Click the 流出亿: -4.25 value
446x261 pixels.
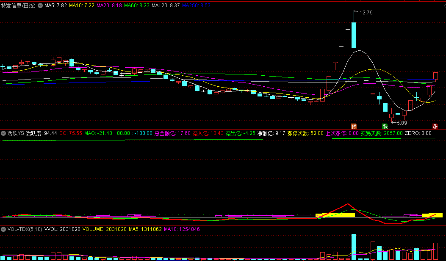[x=240, y=133]
